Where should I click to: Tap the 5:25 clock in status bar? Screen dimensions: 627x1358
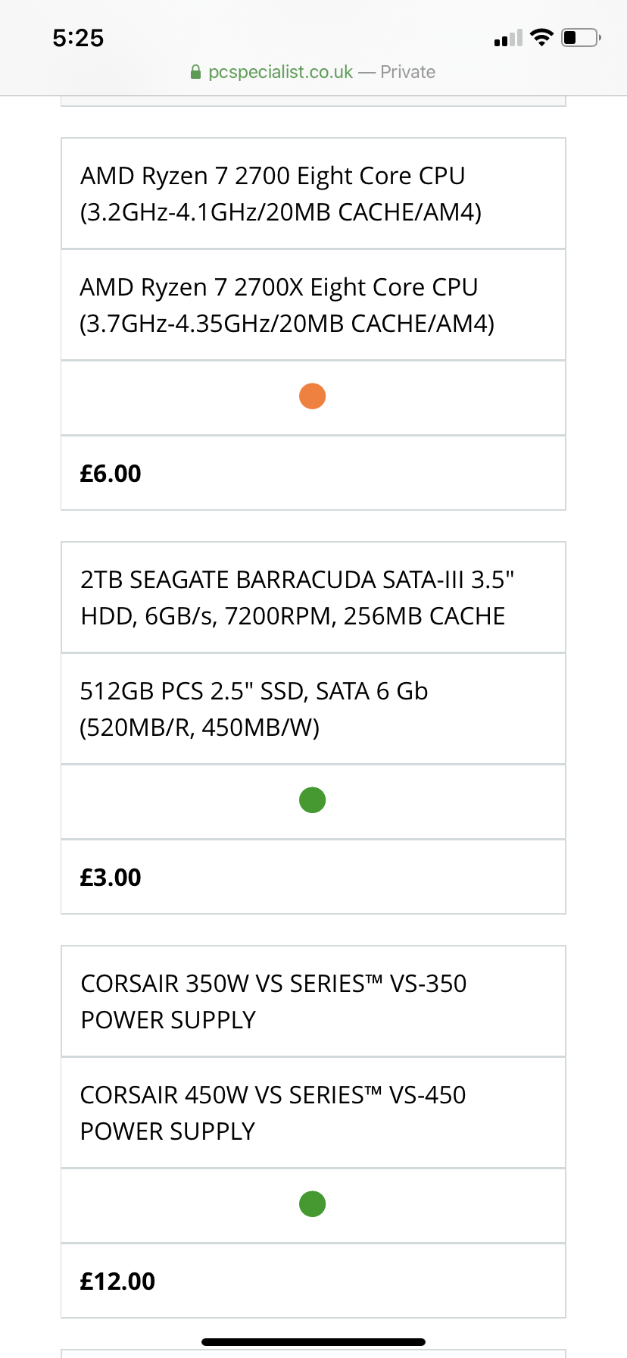coord(78,38)
